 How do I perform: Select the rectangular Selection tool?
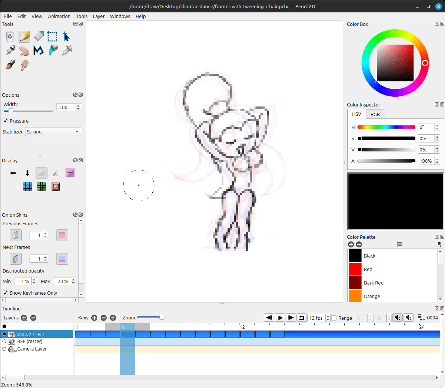(52, 37)
